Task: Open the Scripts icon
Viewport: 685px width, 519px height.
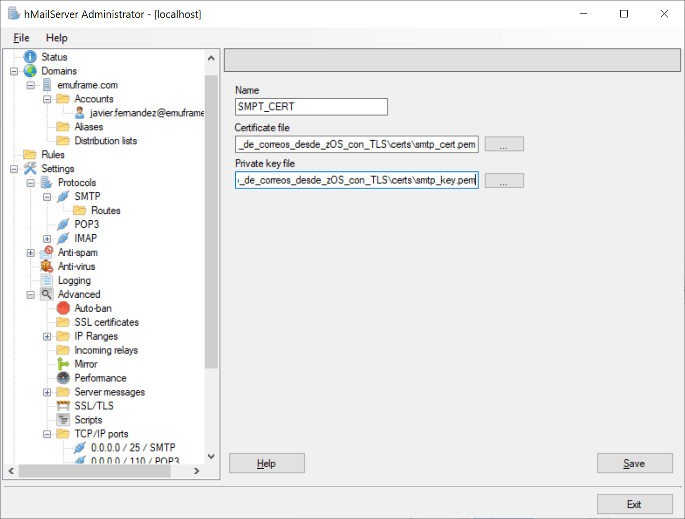Action: [63, 420]
